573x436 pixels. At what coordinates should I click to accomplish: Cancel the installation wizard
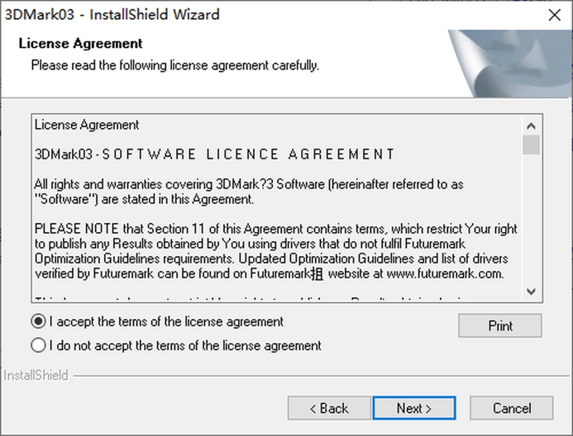pos(511,408)
